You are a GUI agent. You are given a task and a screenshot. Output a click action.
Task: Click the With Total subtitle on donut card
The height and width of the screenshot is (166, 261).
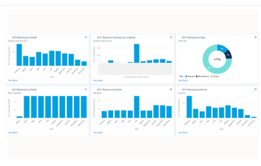182,41
